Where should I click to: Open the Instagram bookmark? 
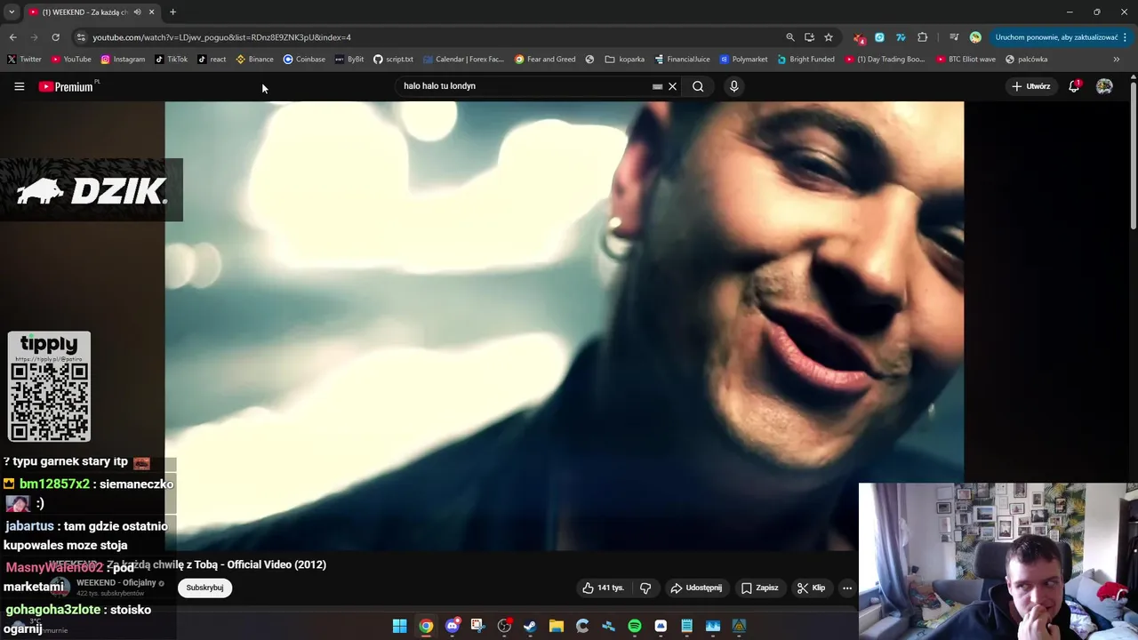pos(123,60)
